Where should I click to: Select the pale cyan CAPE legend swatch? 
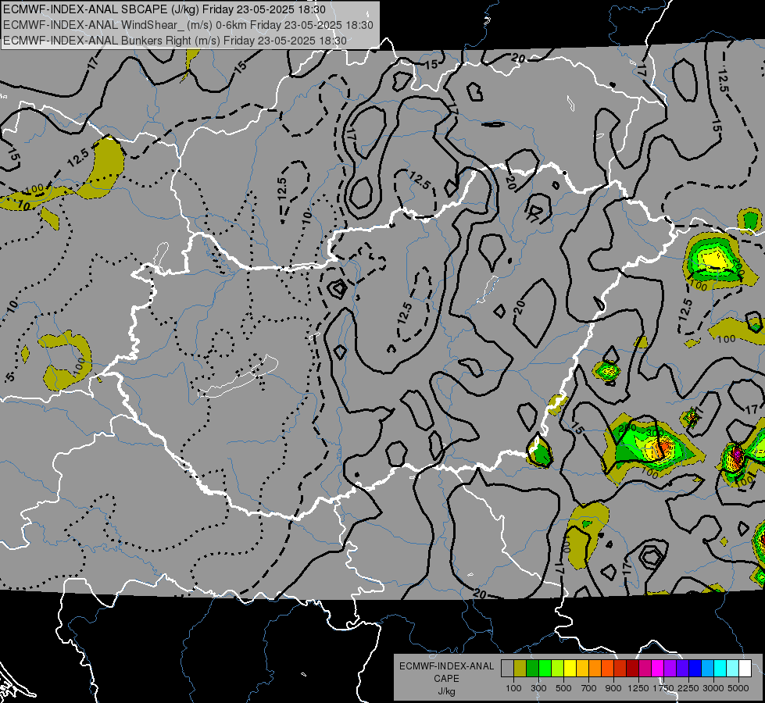[733, 669]
